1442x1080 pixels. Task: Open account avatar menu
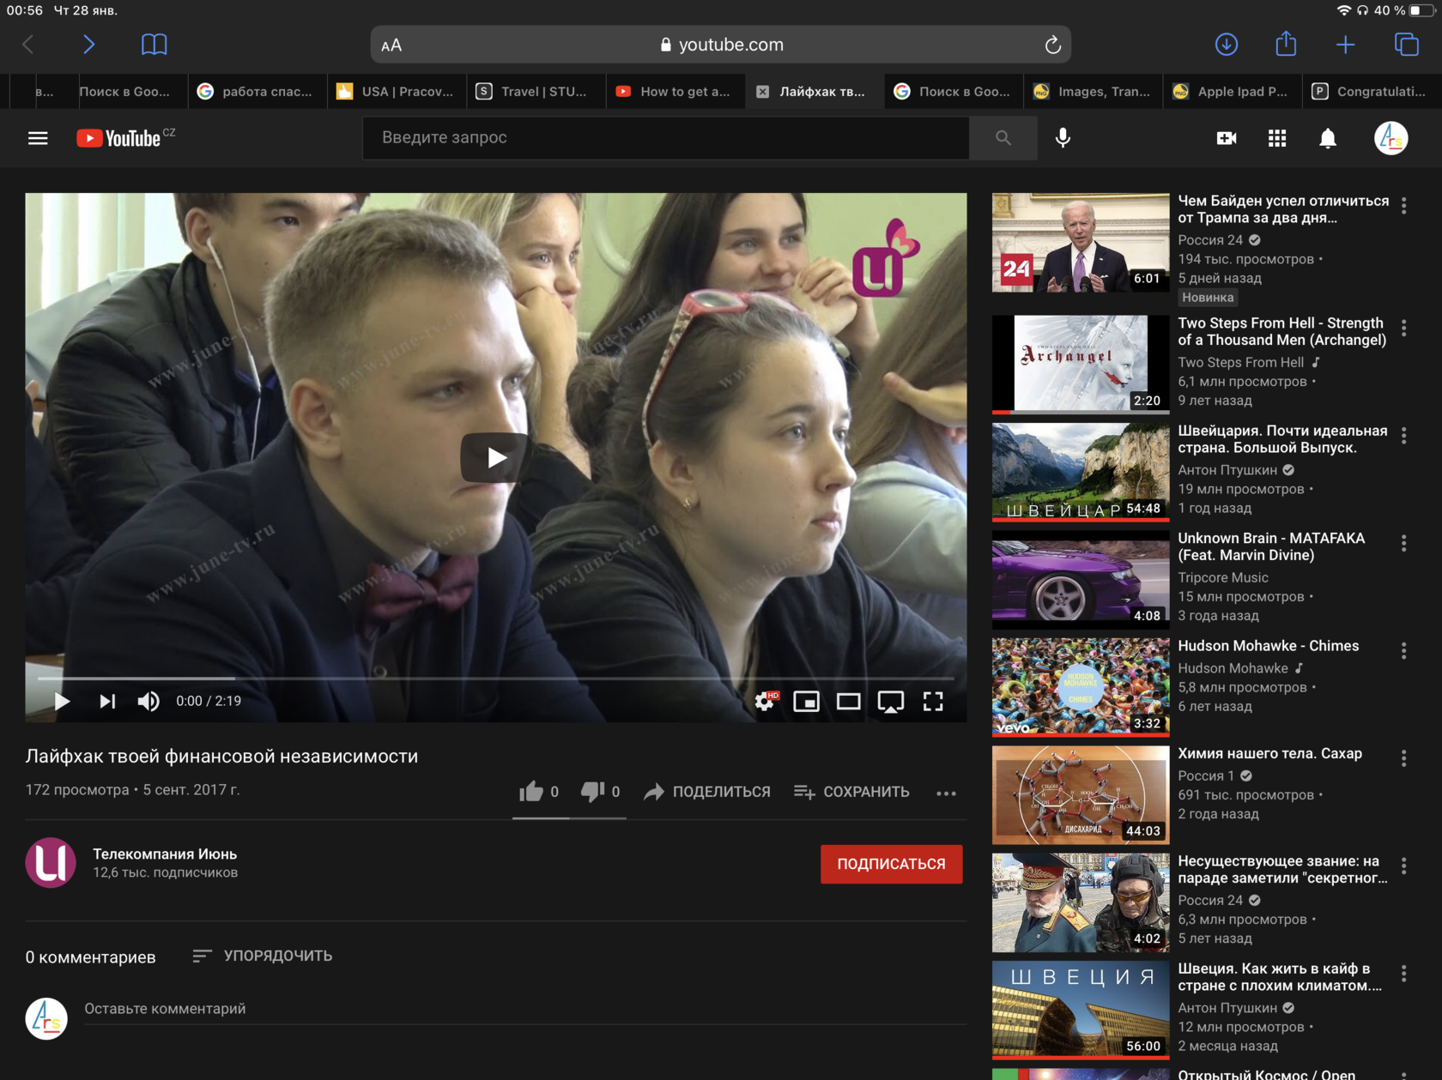point(1390,138)
